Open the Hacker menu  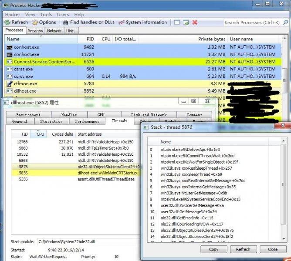(13, 14)
